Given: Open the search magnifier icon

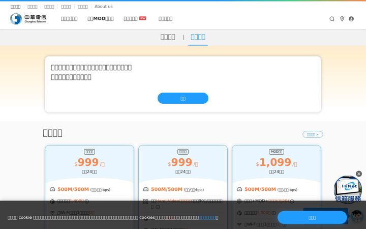Looking at the screenshot, I should tap(331, 19).
